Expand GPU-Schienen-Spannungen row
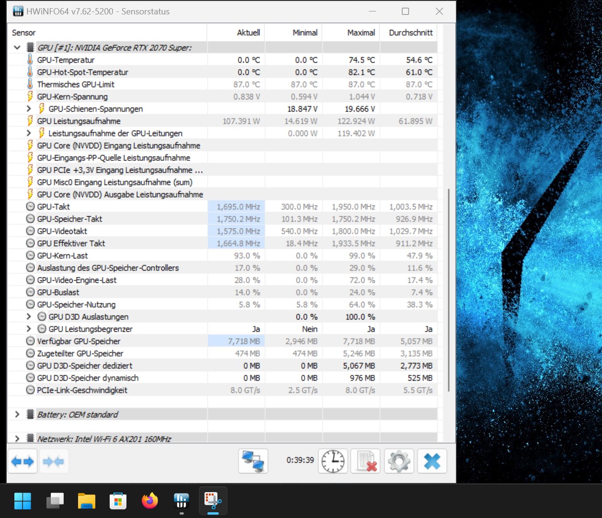This screenshot has width=602, height=518. click(x=29, y=108)
